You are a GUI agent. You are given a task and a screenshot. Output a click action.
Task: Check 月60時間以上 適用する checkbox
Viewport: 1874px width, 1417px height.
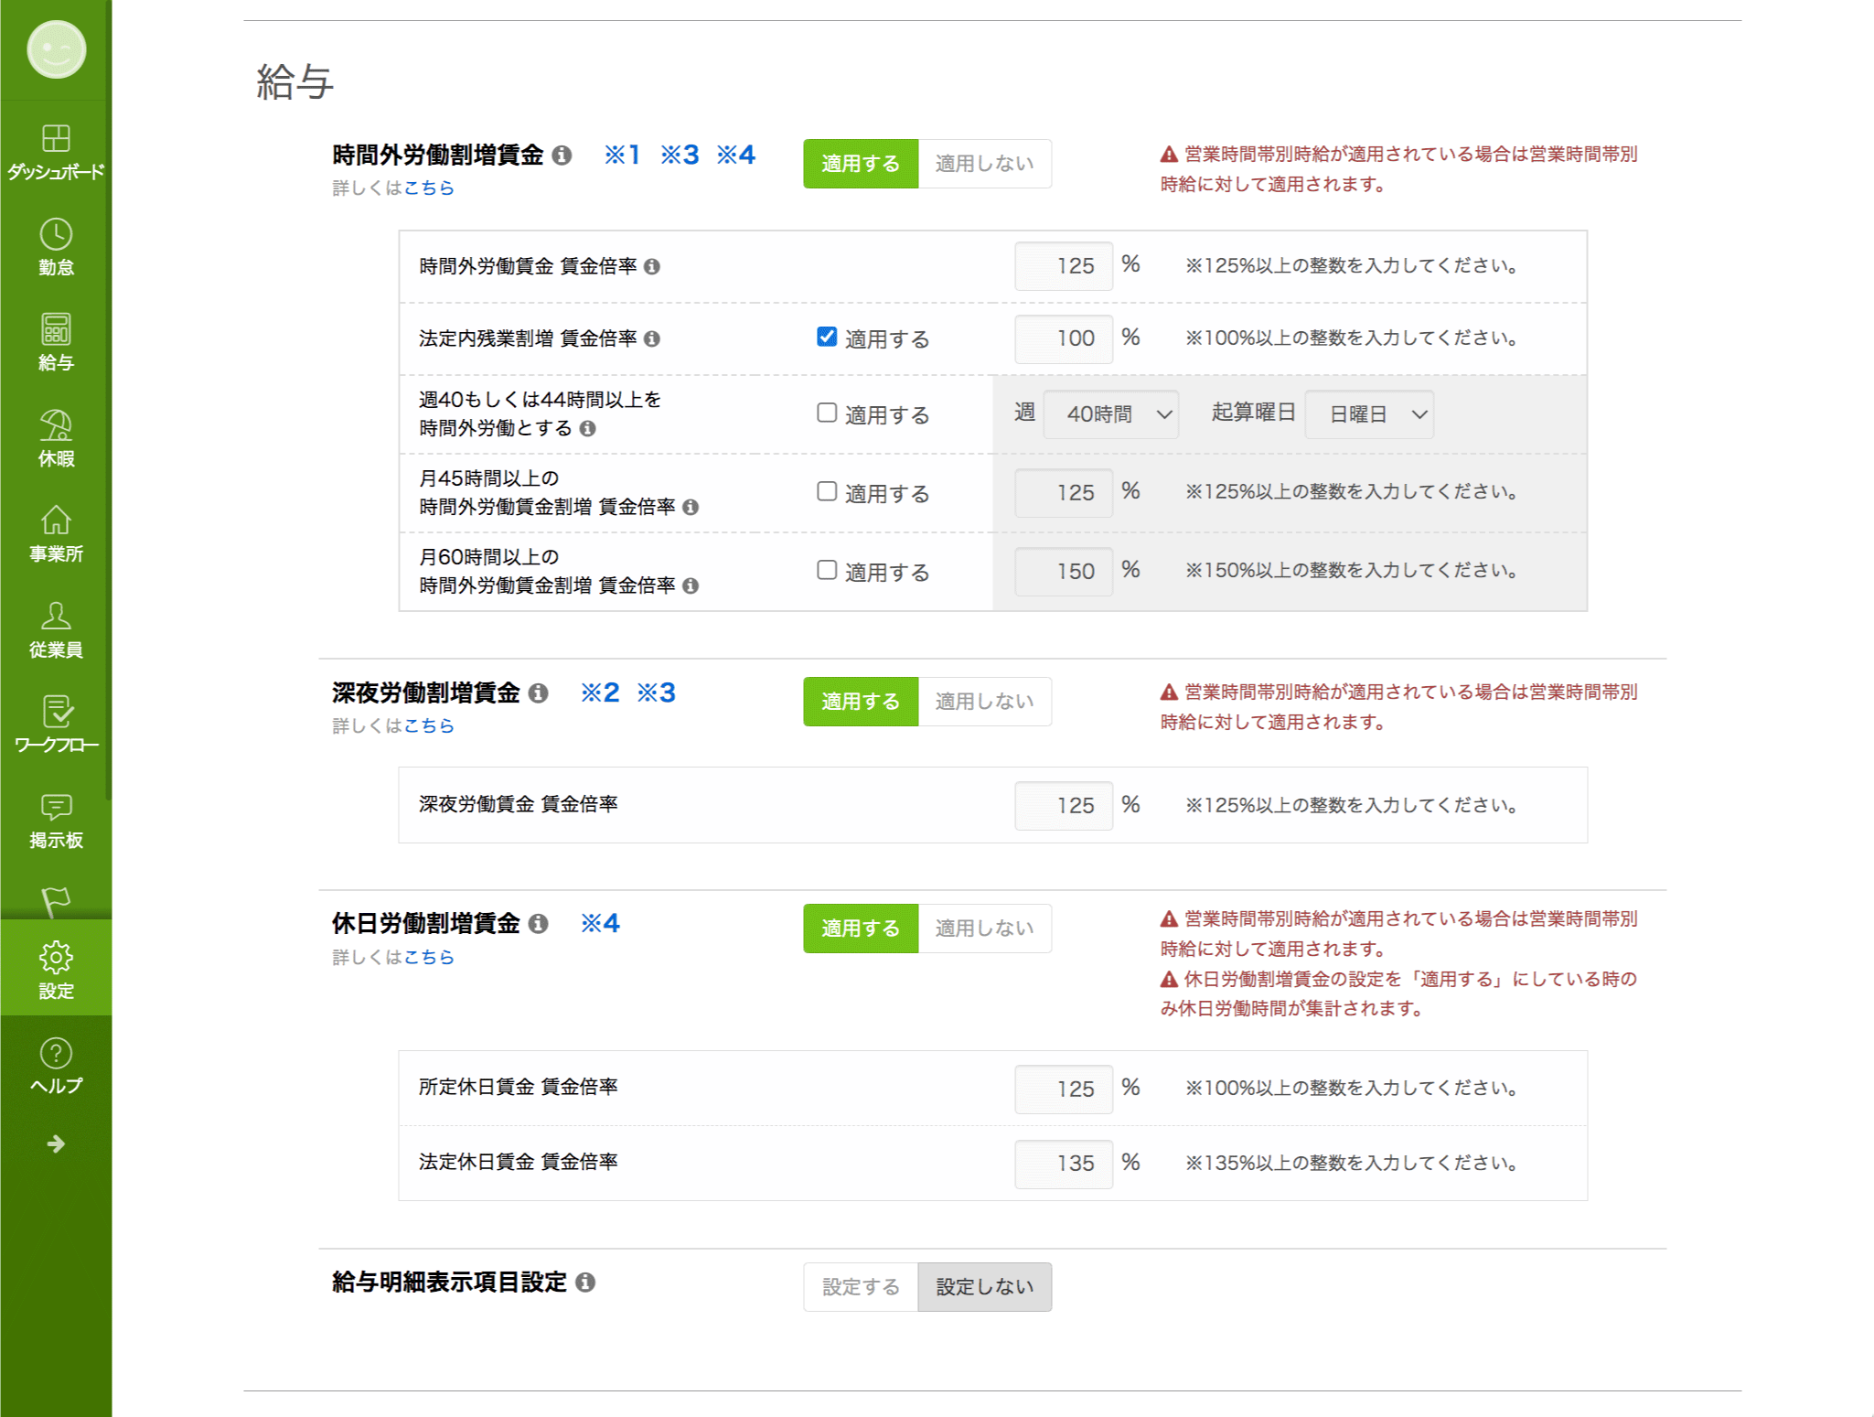point(827,571)
